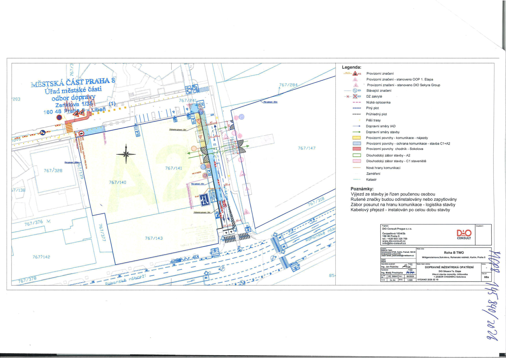The height and width of the screenshot is (358, 506).
Task: Click parcel label 767/143
Action: click(x=154, y=238)
